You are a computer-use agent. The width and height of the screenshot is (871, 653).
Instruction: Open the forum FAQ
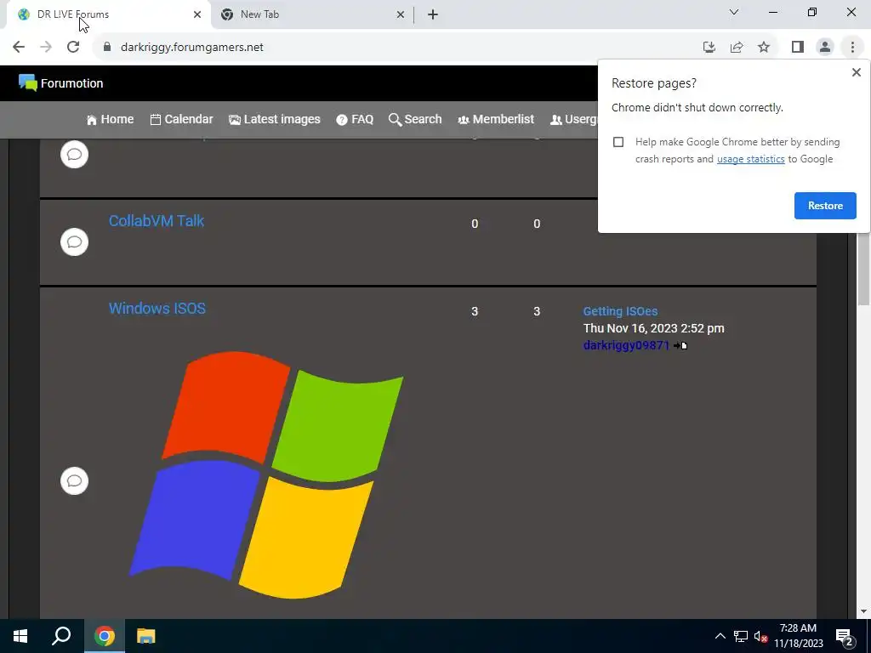tap(355, 119)
